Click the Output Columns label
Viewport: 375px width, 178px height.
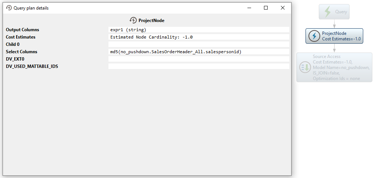click(x=22, y=30)
